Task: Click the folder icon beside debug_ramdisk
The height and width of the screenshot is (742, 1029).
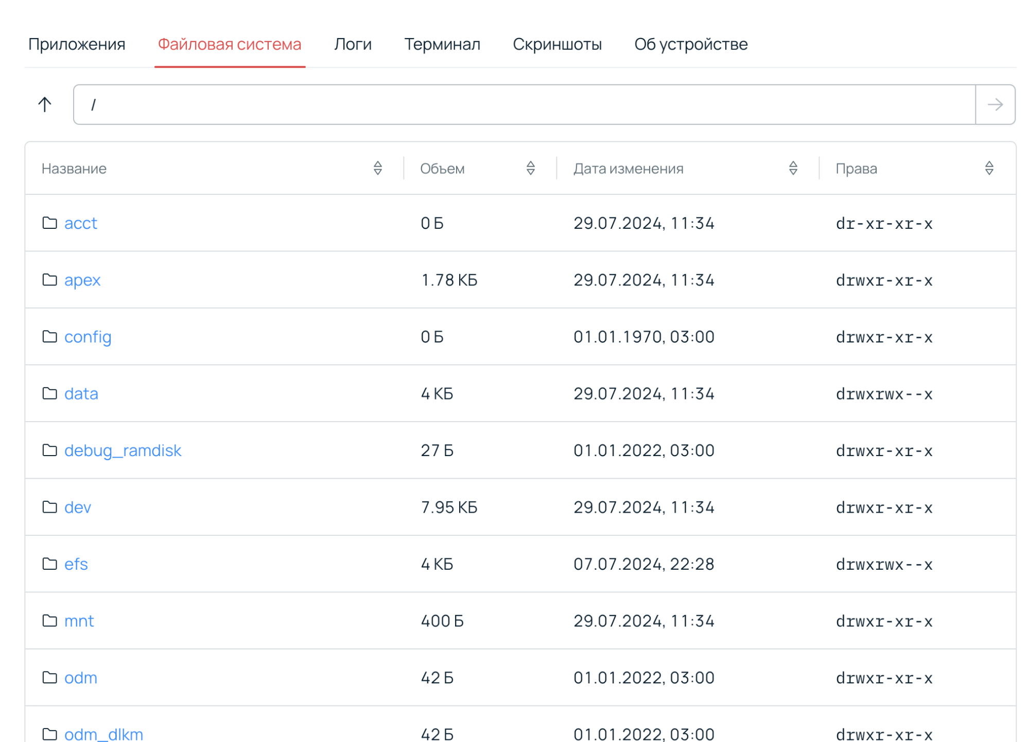Action: [49, 450]
